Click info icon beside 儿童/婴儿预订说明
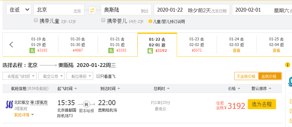 click(x=150, y=22)
